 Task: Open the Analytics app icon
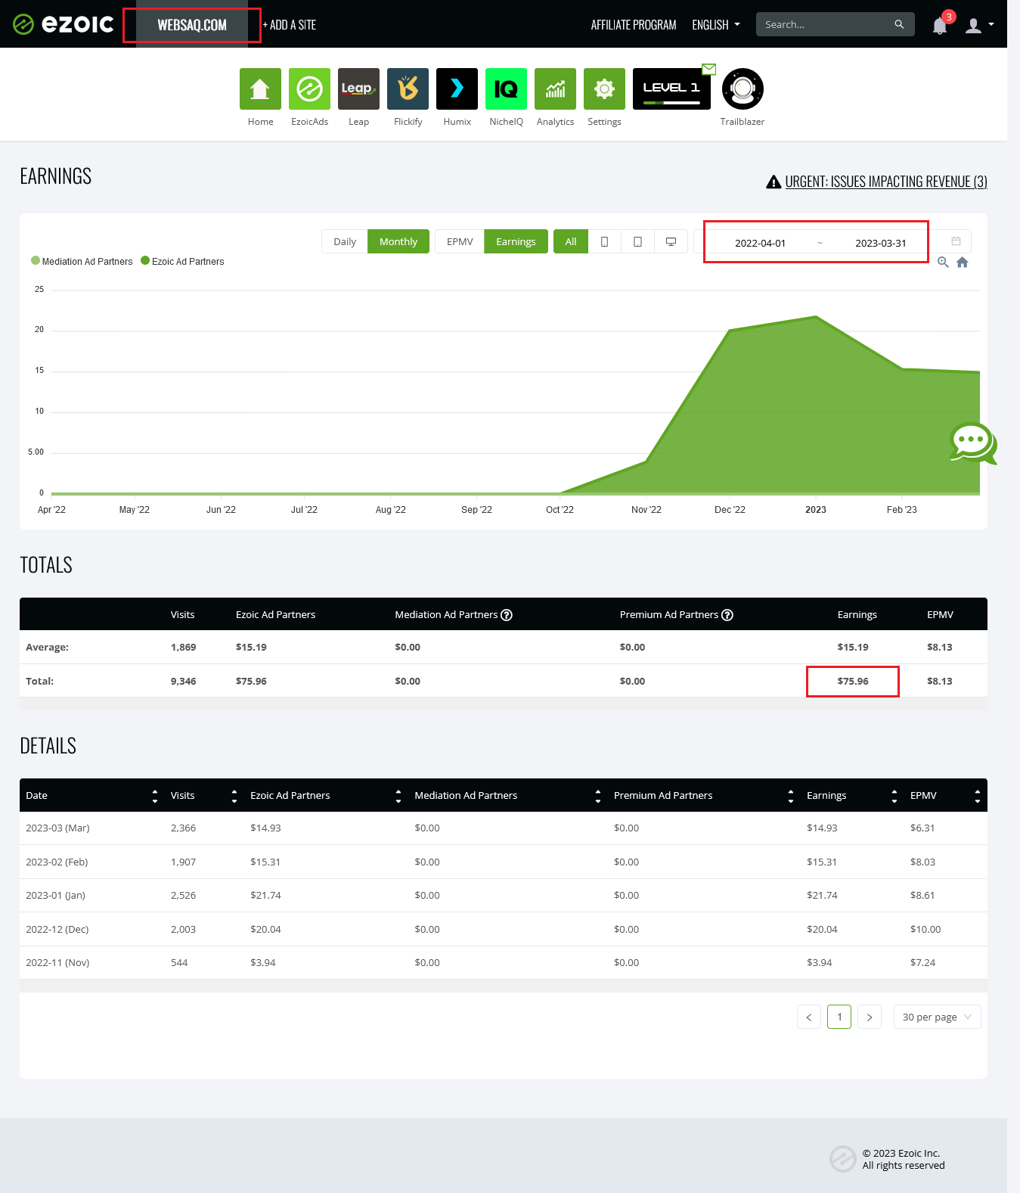555,89
